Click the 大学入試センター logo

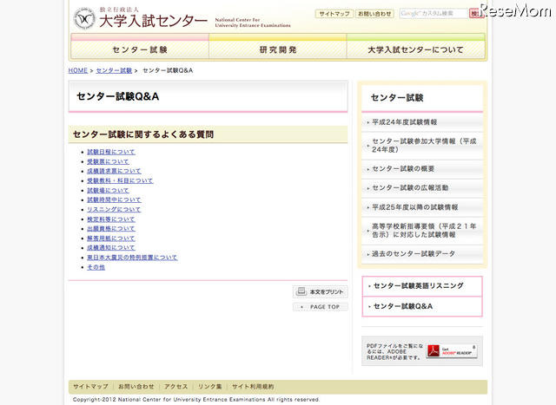pos(141,18)
